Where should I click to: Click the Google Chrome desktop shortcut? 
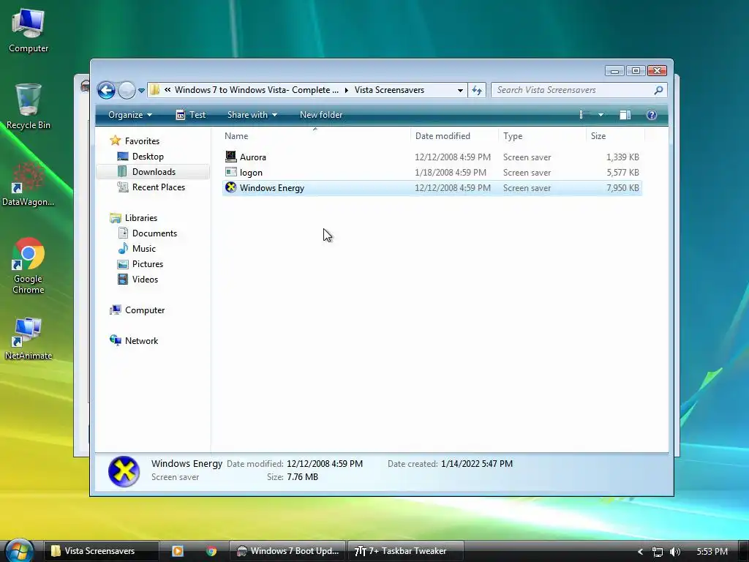pyautogui.click(x=29, y=266)
